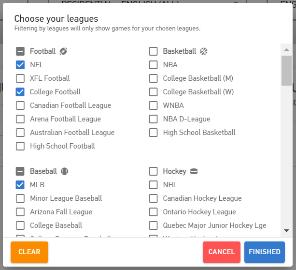Screen dimensions: 296x270
Task: Select XFL Football league
Action: click(20, 78)
